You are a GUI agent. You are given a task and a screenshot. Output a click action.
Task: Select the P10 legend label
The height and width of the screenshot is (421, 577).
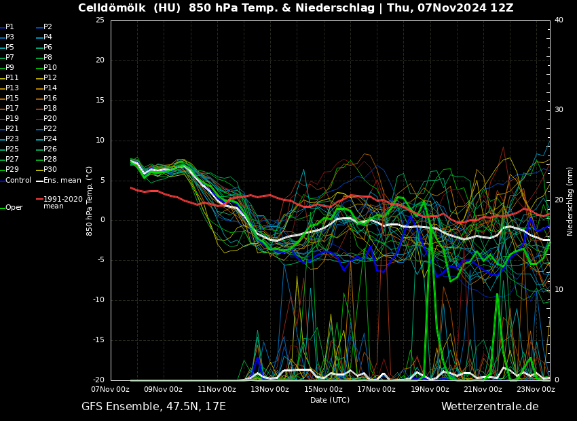[x=50, y=68]
